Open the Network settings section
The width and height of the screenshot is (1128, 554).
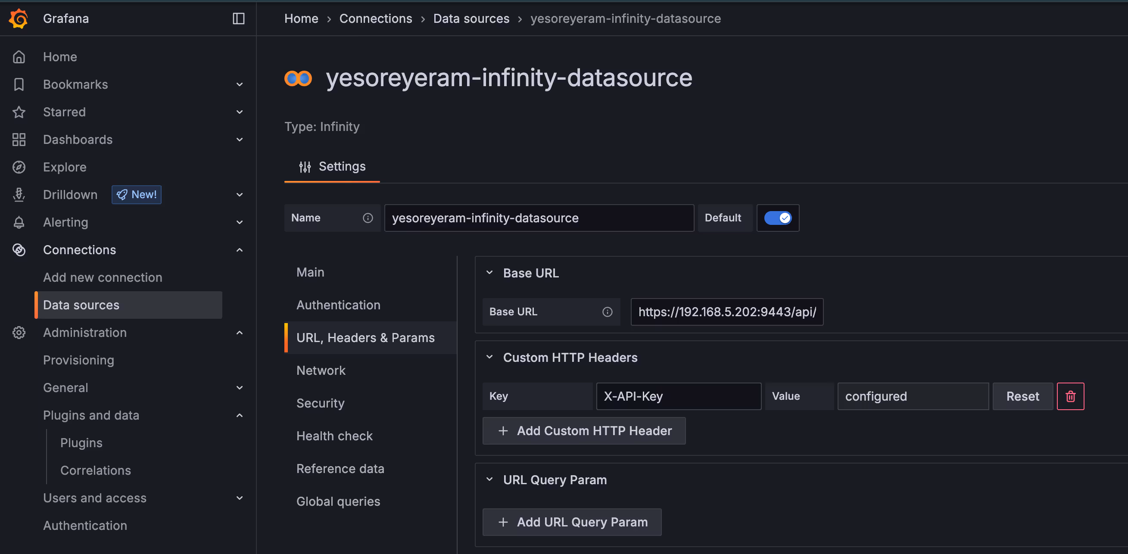pos(321,370)
